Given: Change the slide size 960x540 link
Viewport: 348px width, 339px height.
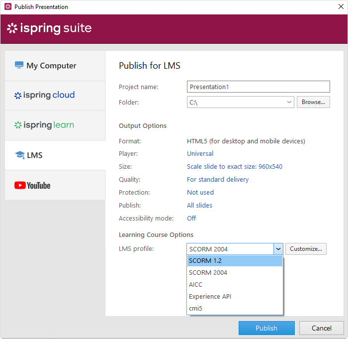Looking at the screenshot, I should 235,166.
